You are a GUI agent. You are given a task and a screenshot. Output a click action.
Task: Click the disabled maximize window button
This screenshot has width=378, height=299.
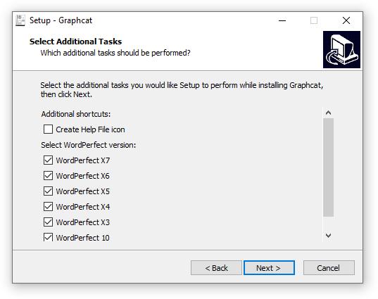[314, 20]
